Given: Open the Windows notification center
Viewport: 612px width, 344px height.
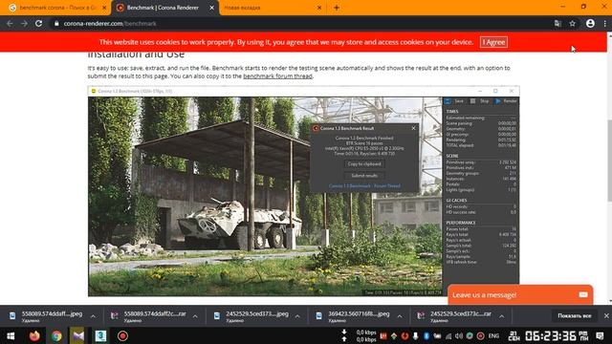Looking at the screenshot, I should click(x=600, y=335).
